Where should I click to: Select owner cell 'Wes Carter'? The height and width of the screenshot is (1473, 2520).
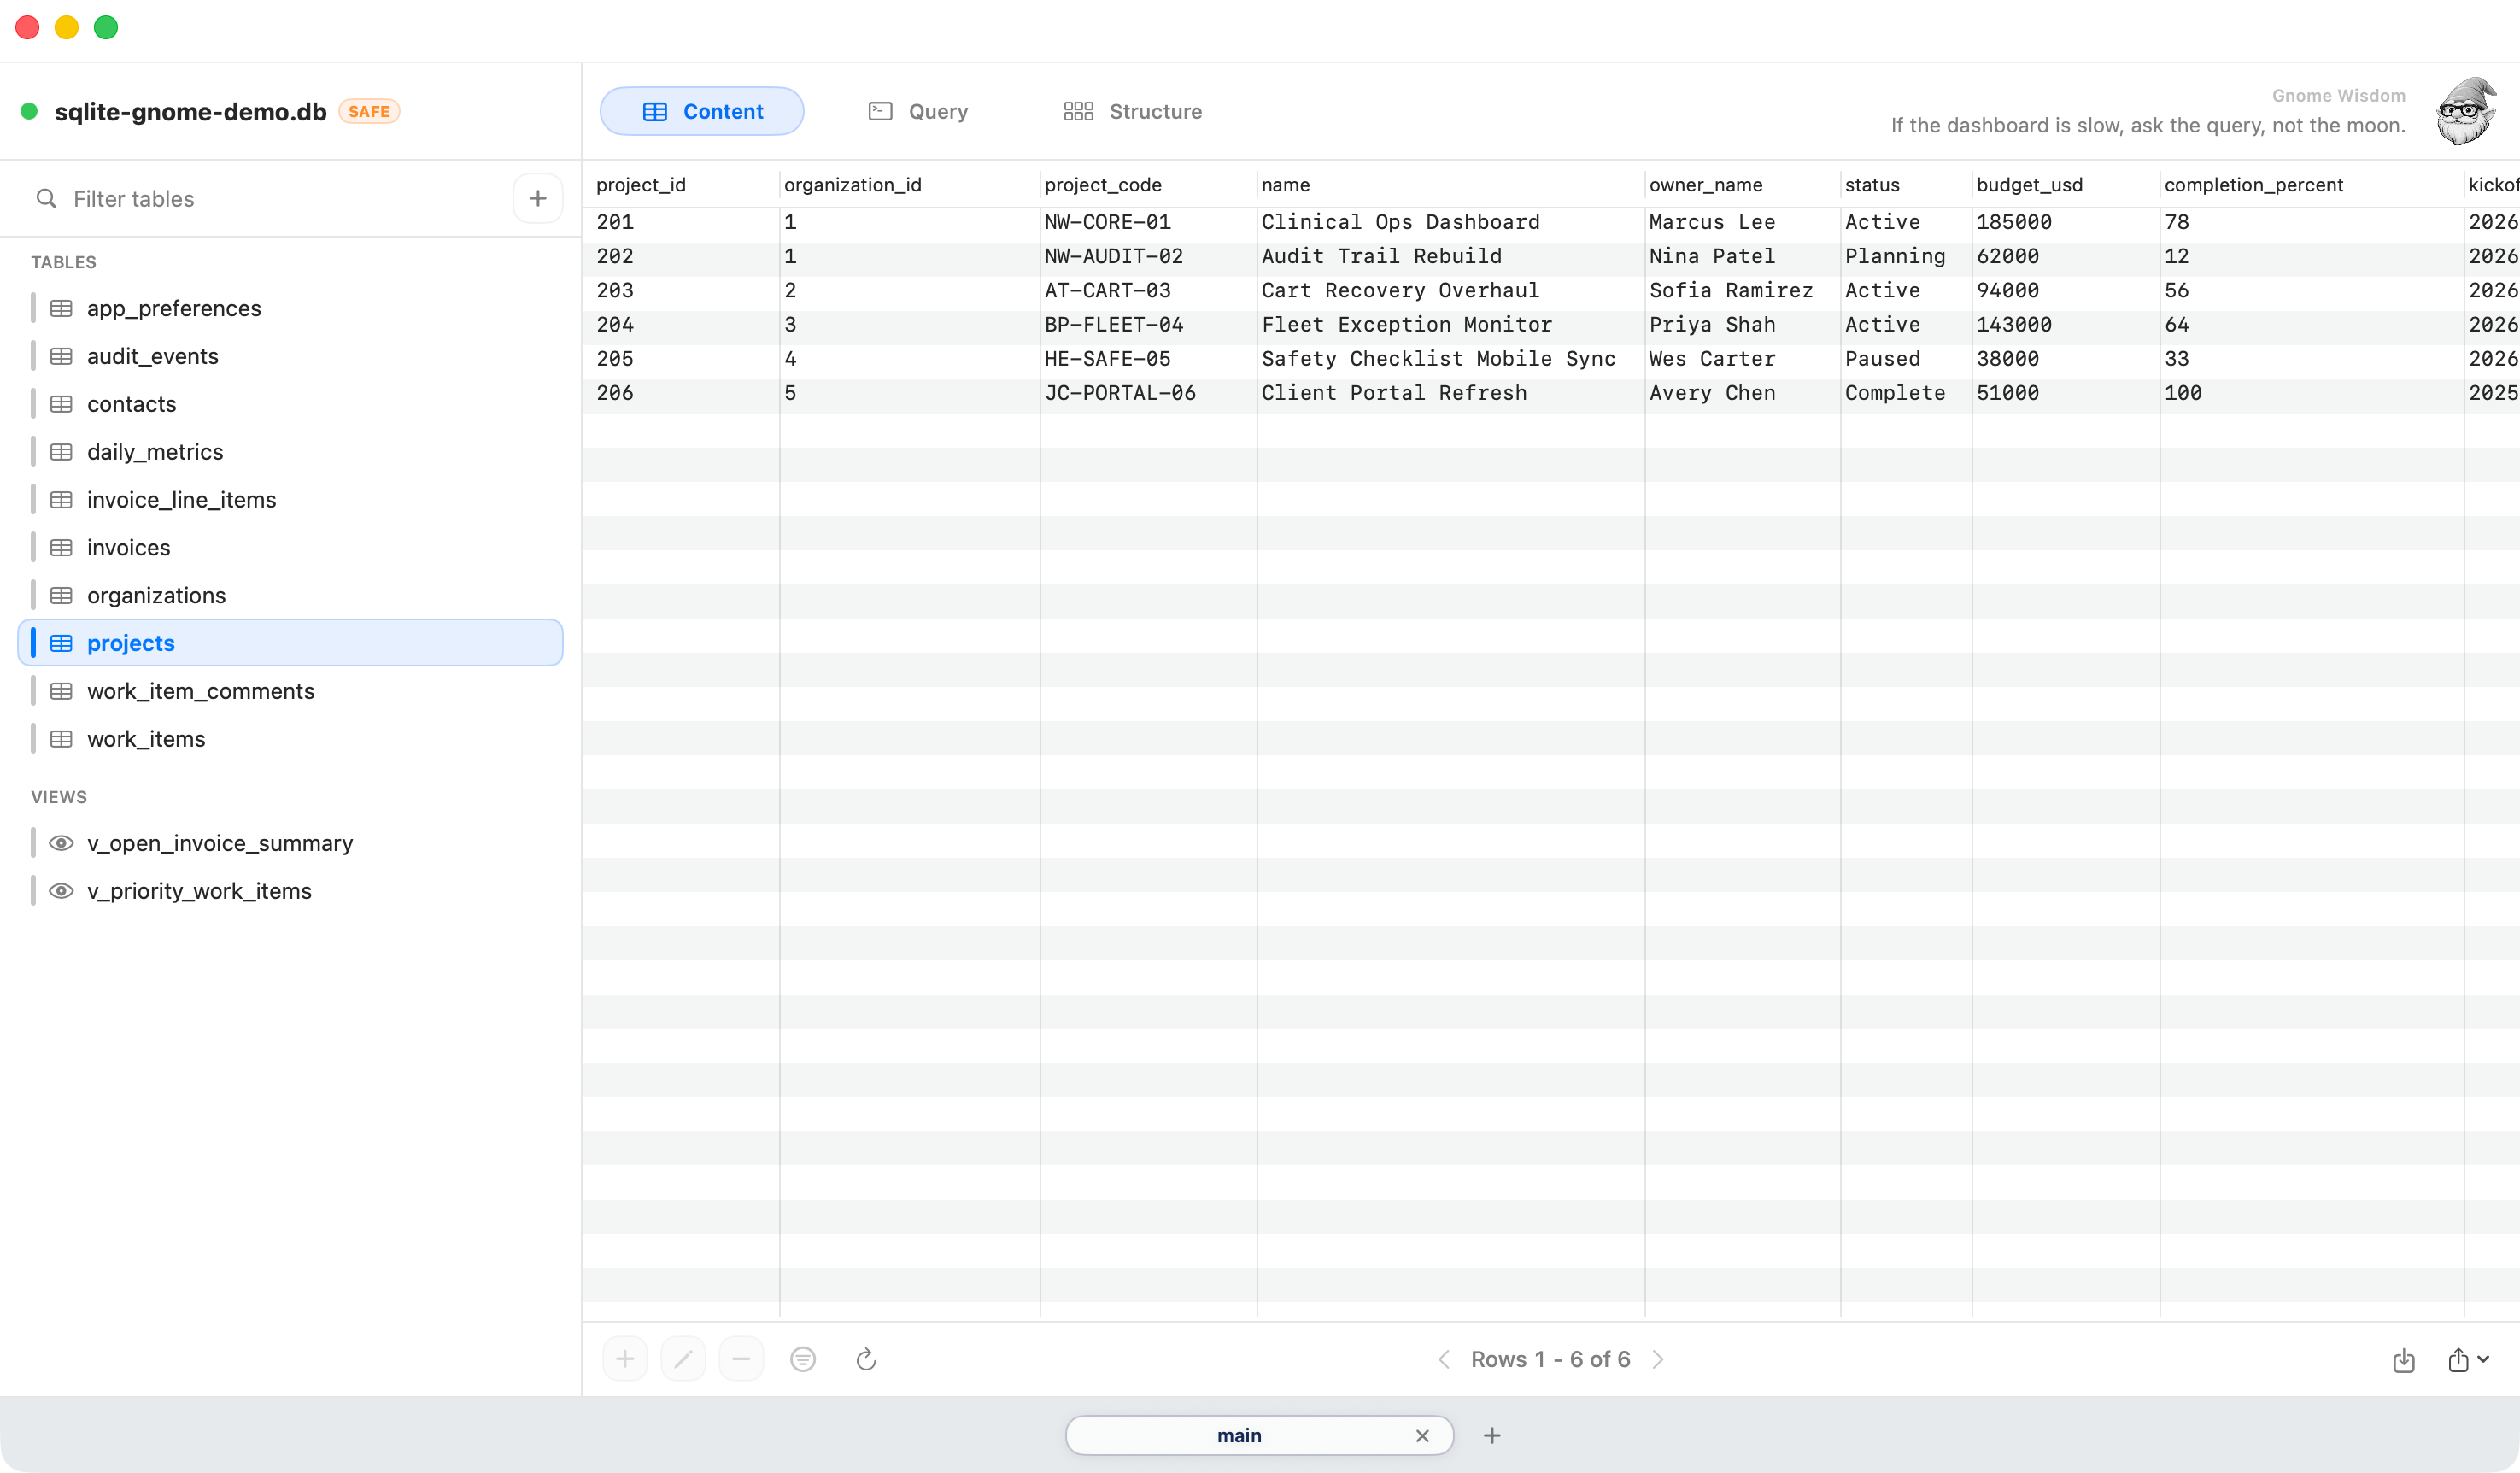click(x=1742, y=358)
